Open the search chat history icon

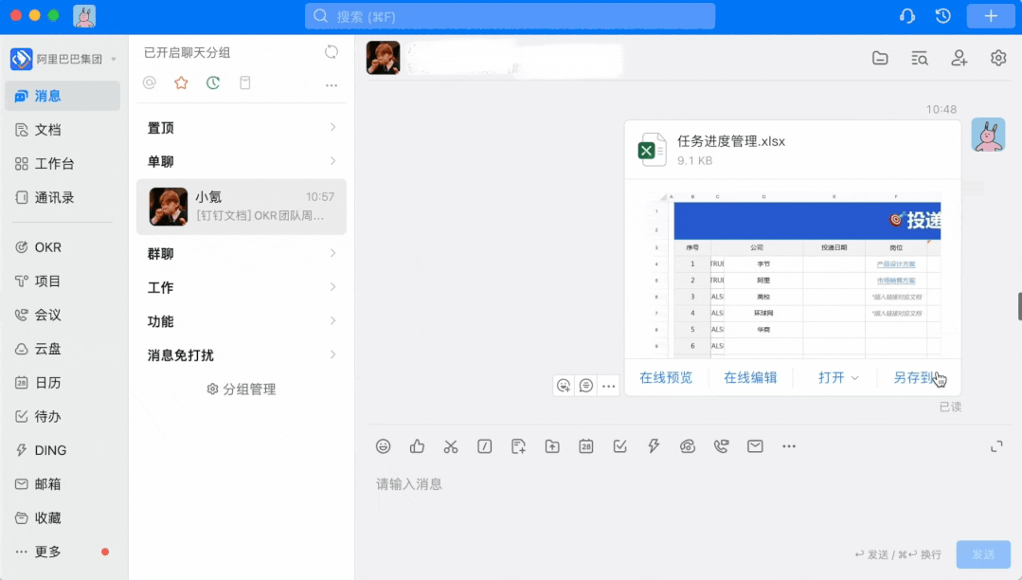pyautogui.click(x=919, y=58)
